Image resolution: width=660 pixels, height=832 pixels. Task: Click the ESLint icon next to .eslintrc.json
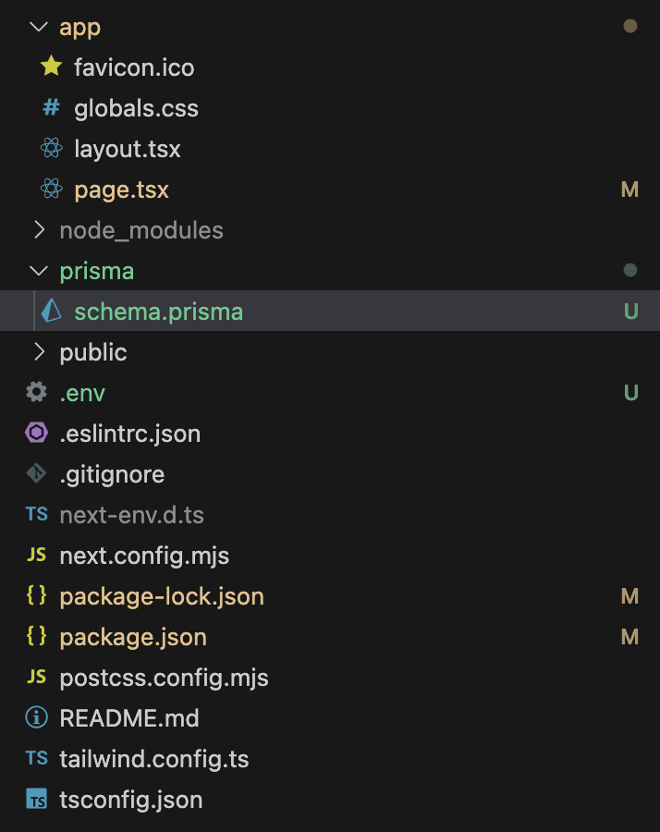(x=37, y=434)
